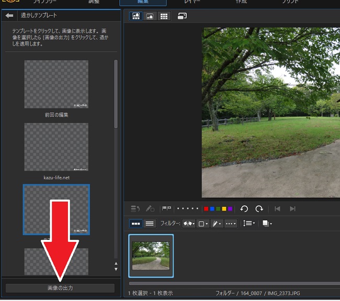Image resolution: width=340 pixels, height=301 pixels.
Task: Apply the yellow color label
Action: click(x=224, y=209)
